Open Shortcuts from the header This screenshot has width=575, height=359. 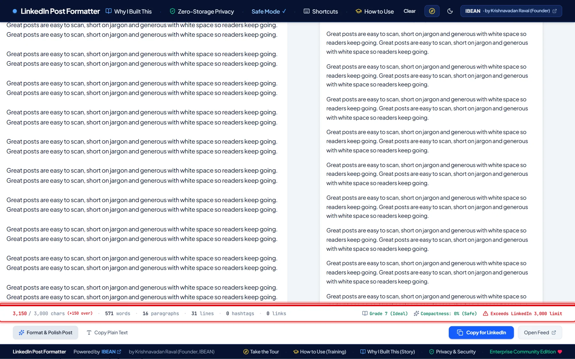coord(321,11)
